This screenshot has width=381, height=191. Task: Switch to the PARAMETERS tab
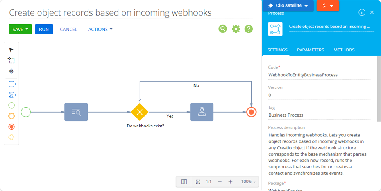tap(310, 50)
